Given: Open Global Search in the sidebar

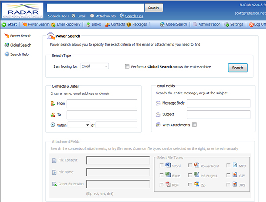Looking at the screenshot, I should click(x=18, y=45).
